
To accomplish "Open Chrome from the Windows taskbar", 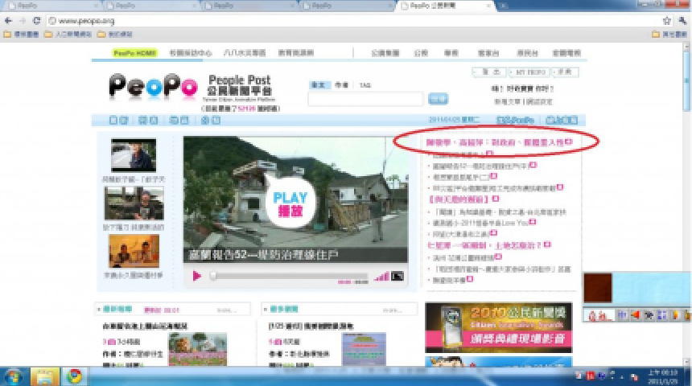I will (x=76, y=376).
